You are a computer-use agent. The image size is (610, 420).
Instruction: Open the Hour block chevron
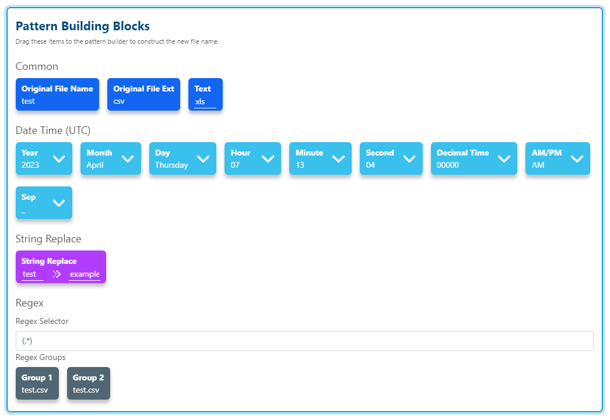268,158
